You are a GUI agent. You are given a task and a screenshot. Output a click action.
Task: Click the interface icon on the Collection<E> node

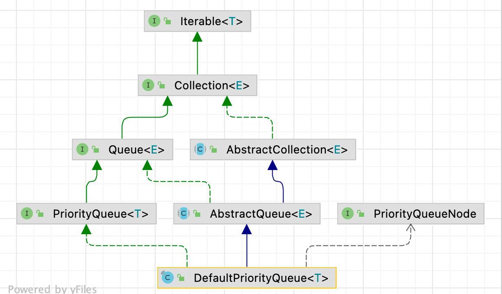(x=148, y=85)
